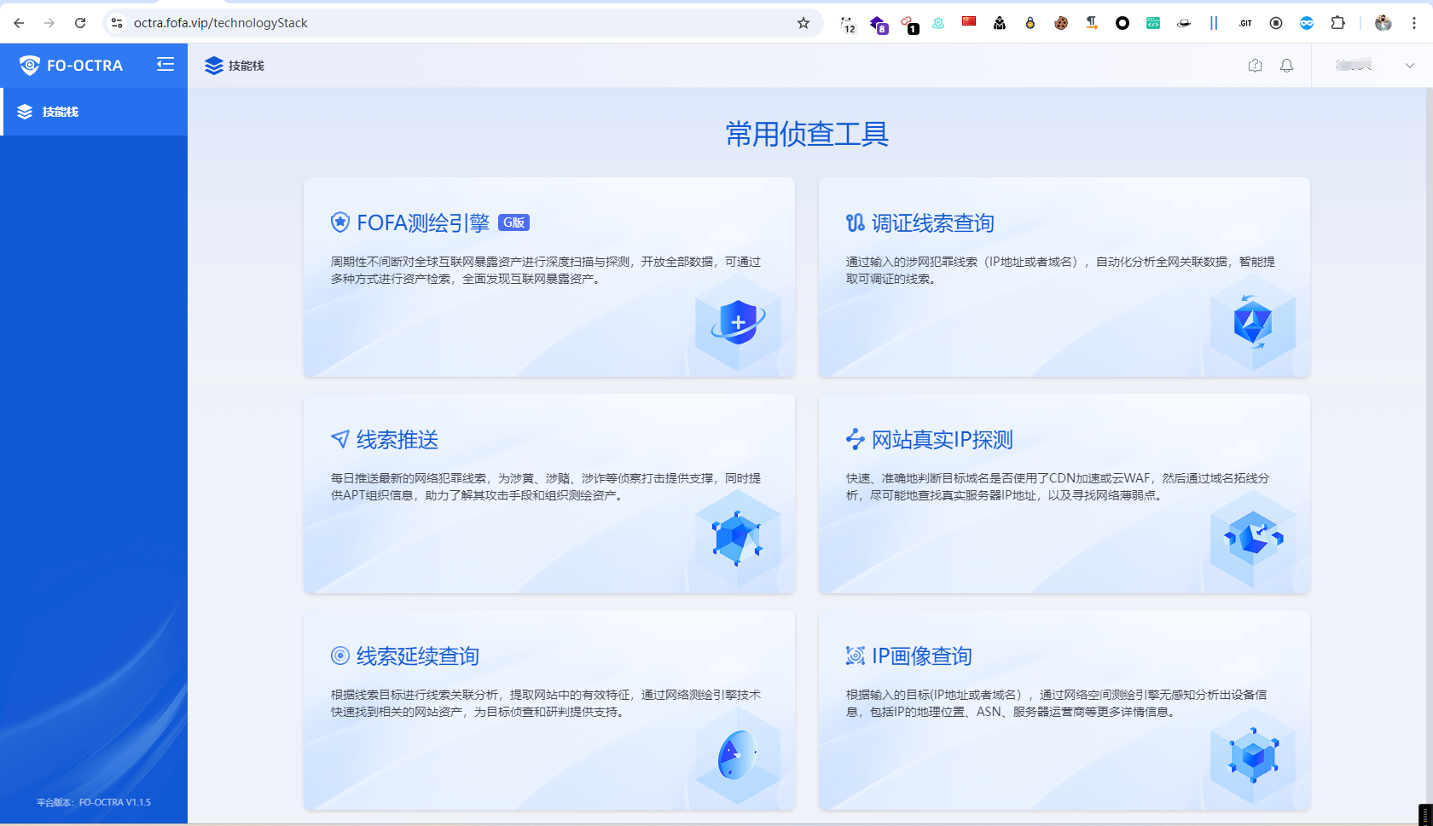1433x826 pixels.
Task: Expand the user account dropdown
Action: point(1409,65)
